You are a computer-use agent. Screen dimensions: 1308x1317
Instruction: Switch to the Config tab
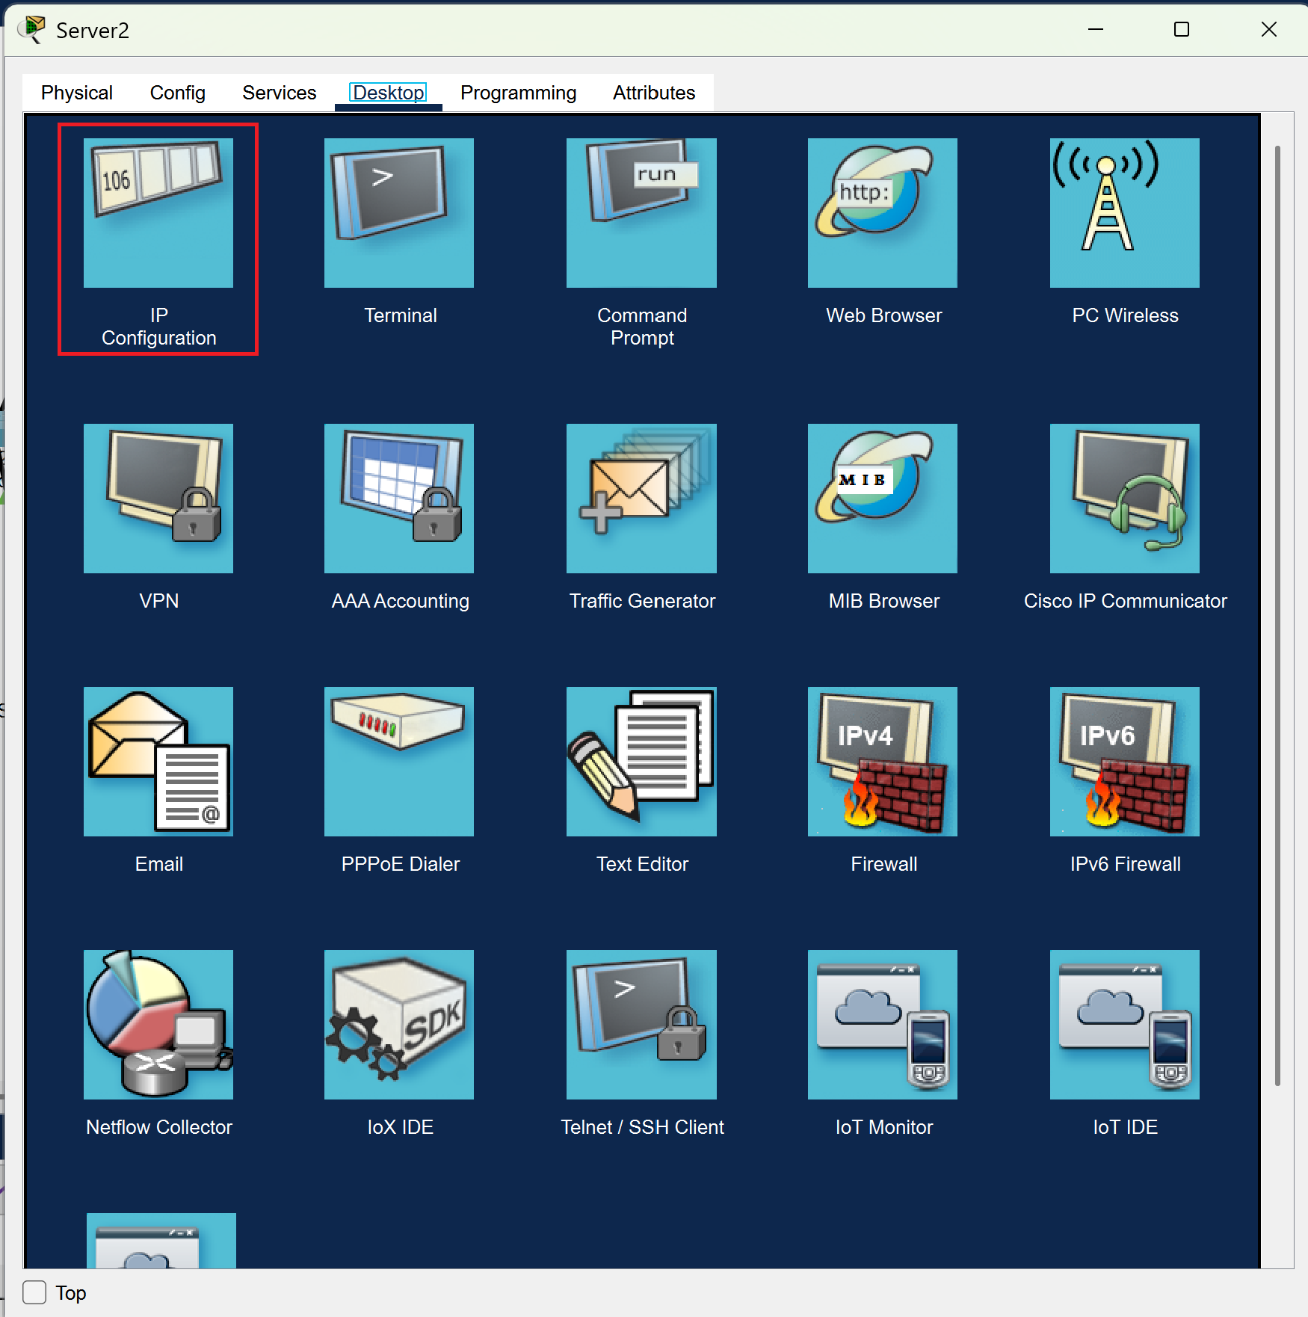pos(178,93)
